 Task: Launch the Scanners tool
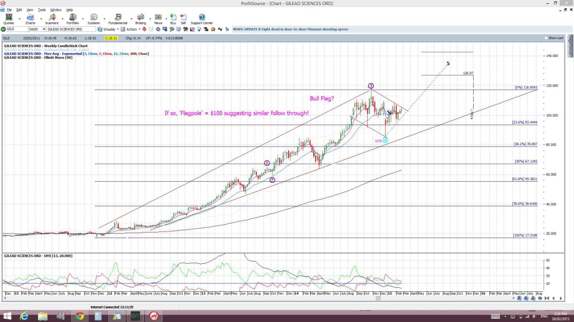[52, 19]
